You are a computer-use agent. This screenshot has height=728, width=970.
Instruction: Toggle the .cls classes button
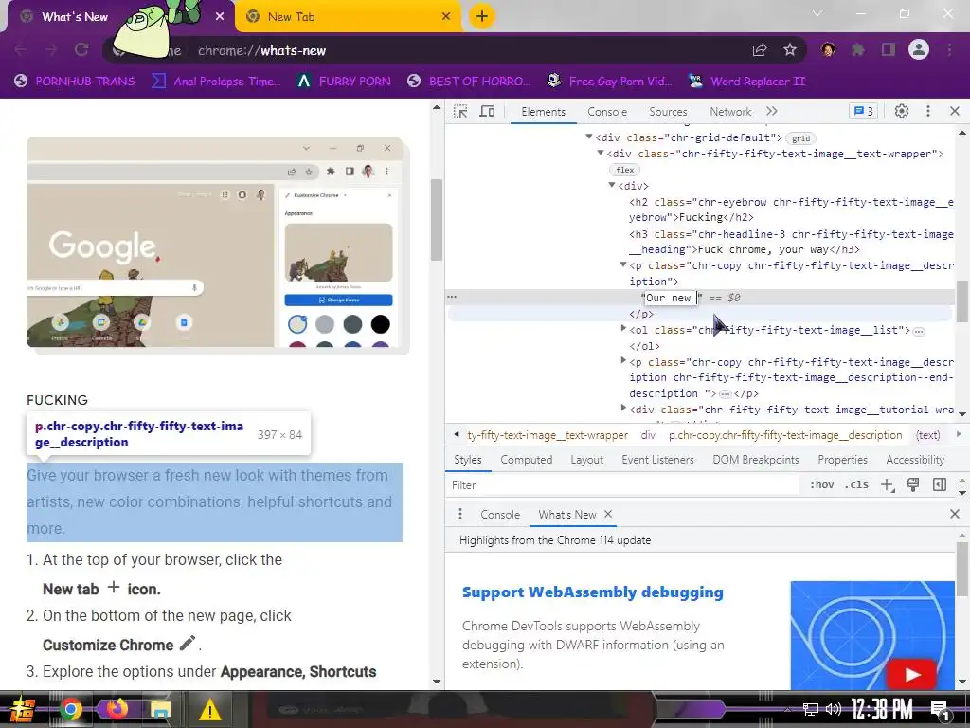856,485
